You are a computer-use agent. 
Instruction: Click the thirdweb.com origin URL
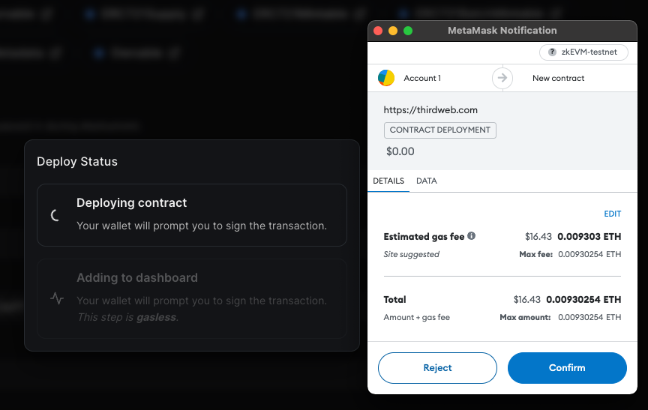coord(430,110)
